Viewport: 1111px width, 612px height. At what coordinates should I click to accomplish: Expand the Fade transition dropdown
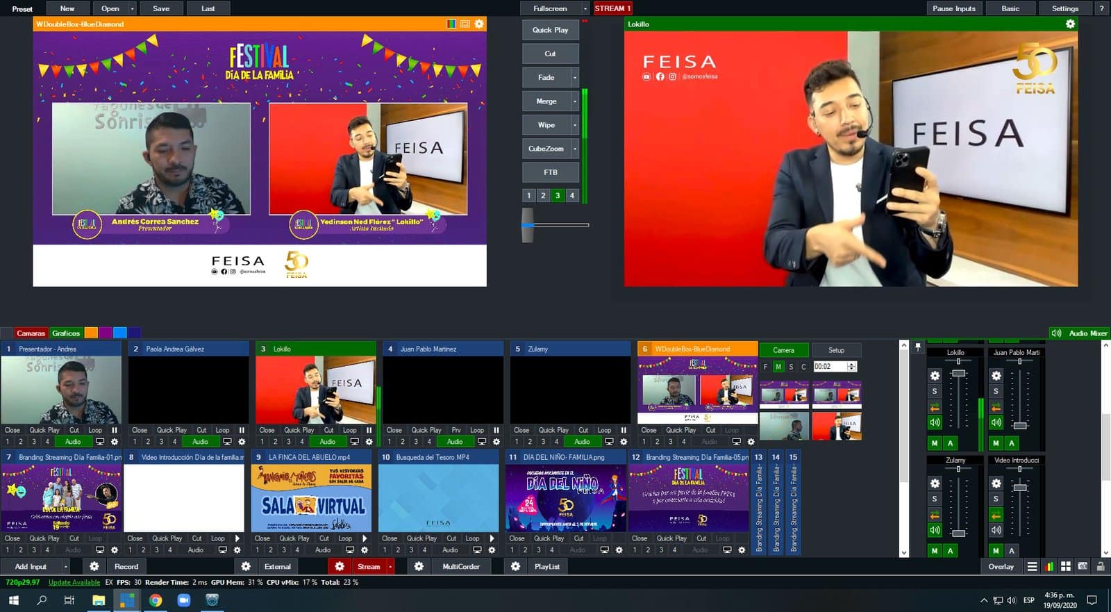pos(575,78)
